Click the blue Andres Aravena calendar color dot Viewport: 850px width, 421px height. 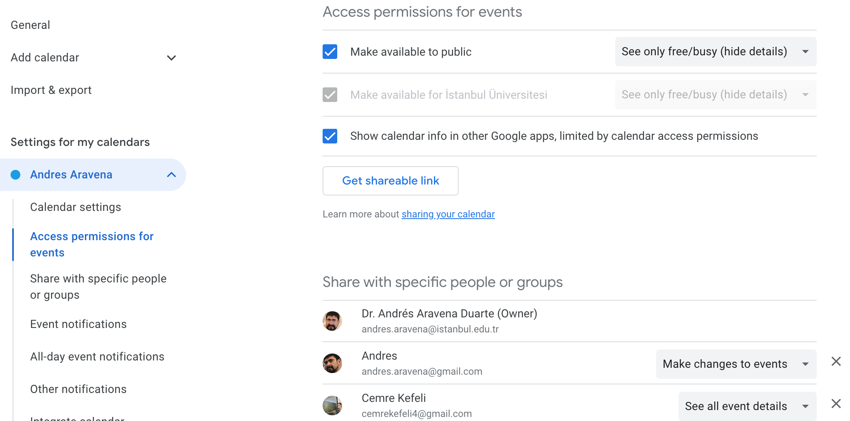point(15,175)
